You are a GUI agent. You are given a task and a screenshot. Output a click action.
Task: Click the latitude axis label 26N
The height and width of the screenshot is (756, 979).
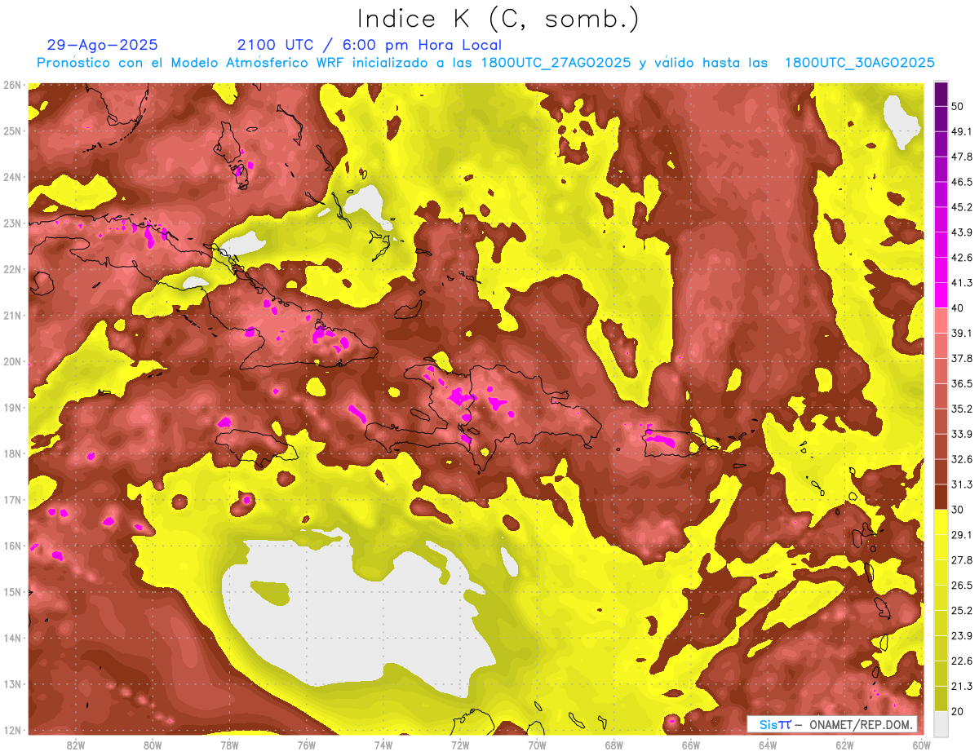11,85
